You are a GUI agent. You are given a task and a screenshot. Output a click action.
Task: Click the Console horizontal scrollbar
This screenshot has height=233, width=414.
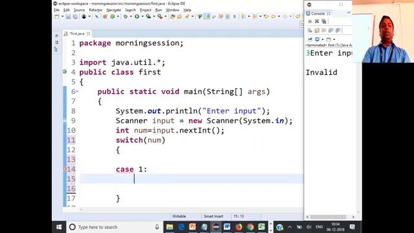click(328, 217)
